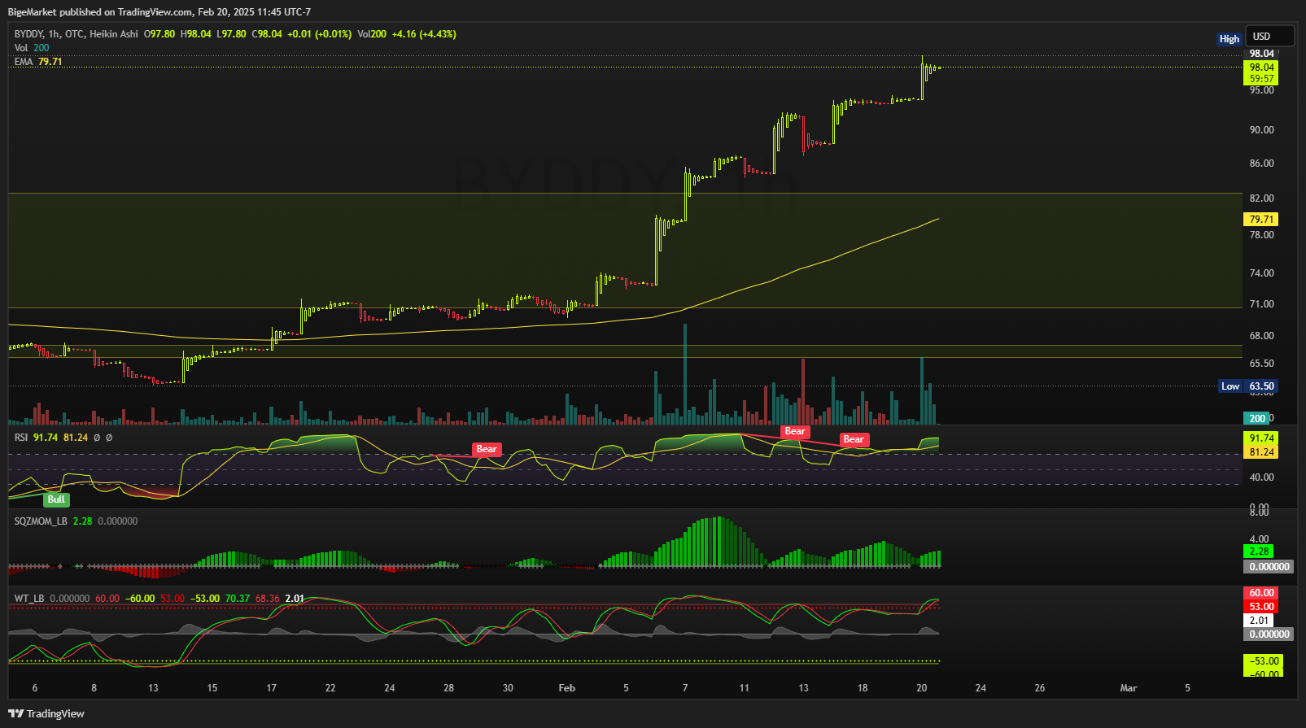Image resolution: width=1306 pixels, height=728 pixels.
Task: Select the EMA 79.71 indicator legend
Action: tap(38, 62)
